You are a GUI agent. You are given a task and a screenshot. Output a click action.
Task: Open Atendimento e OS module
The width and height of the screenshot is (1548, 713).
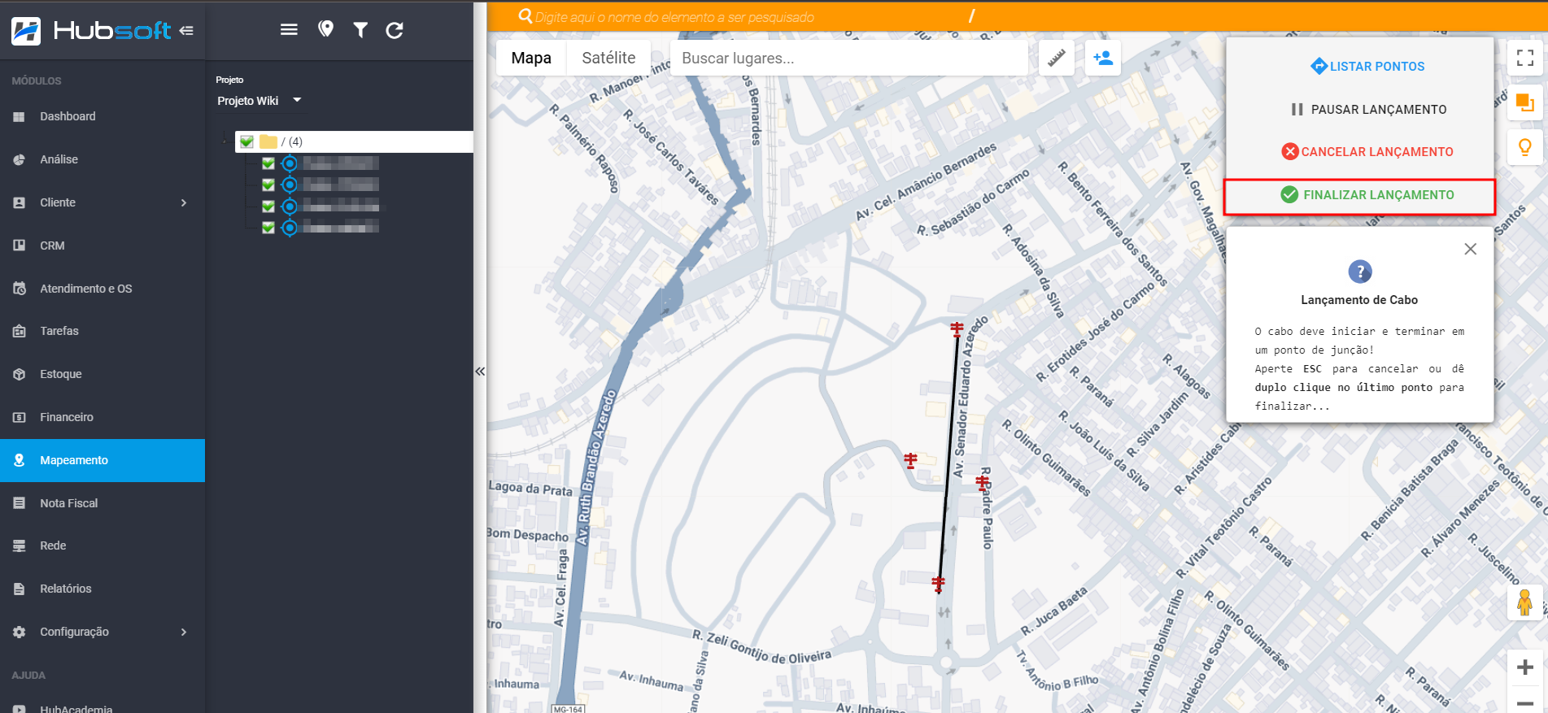click(x=102, y=289)
